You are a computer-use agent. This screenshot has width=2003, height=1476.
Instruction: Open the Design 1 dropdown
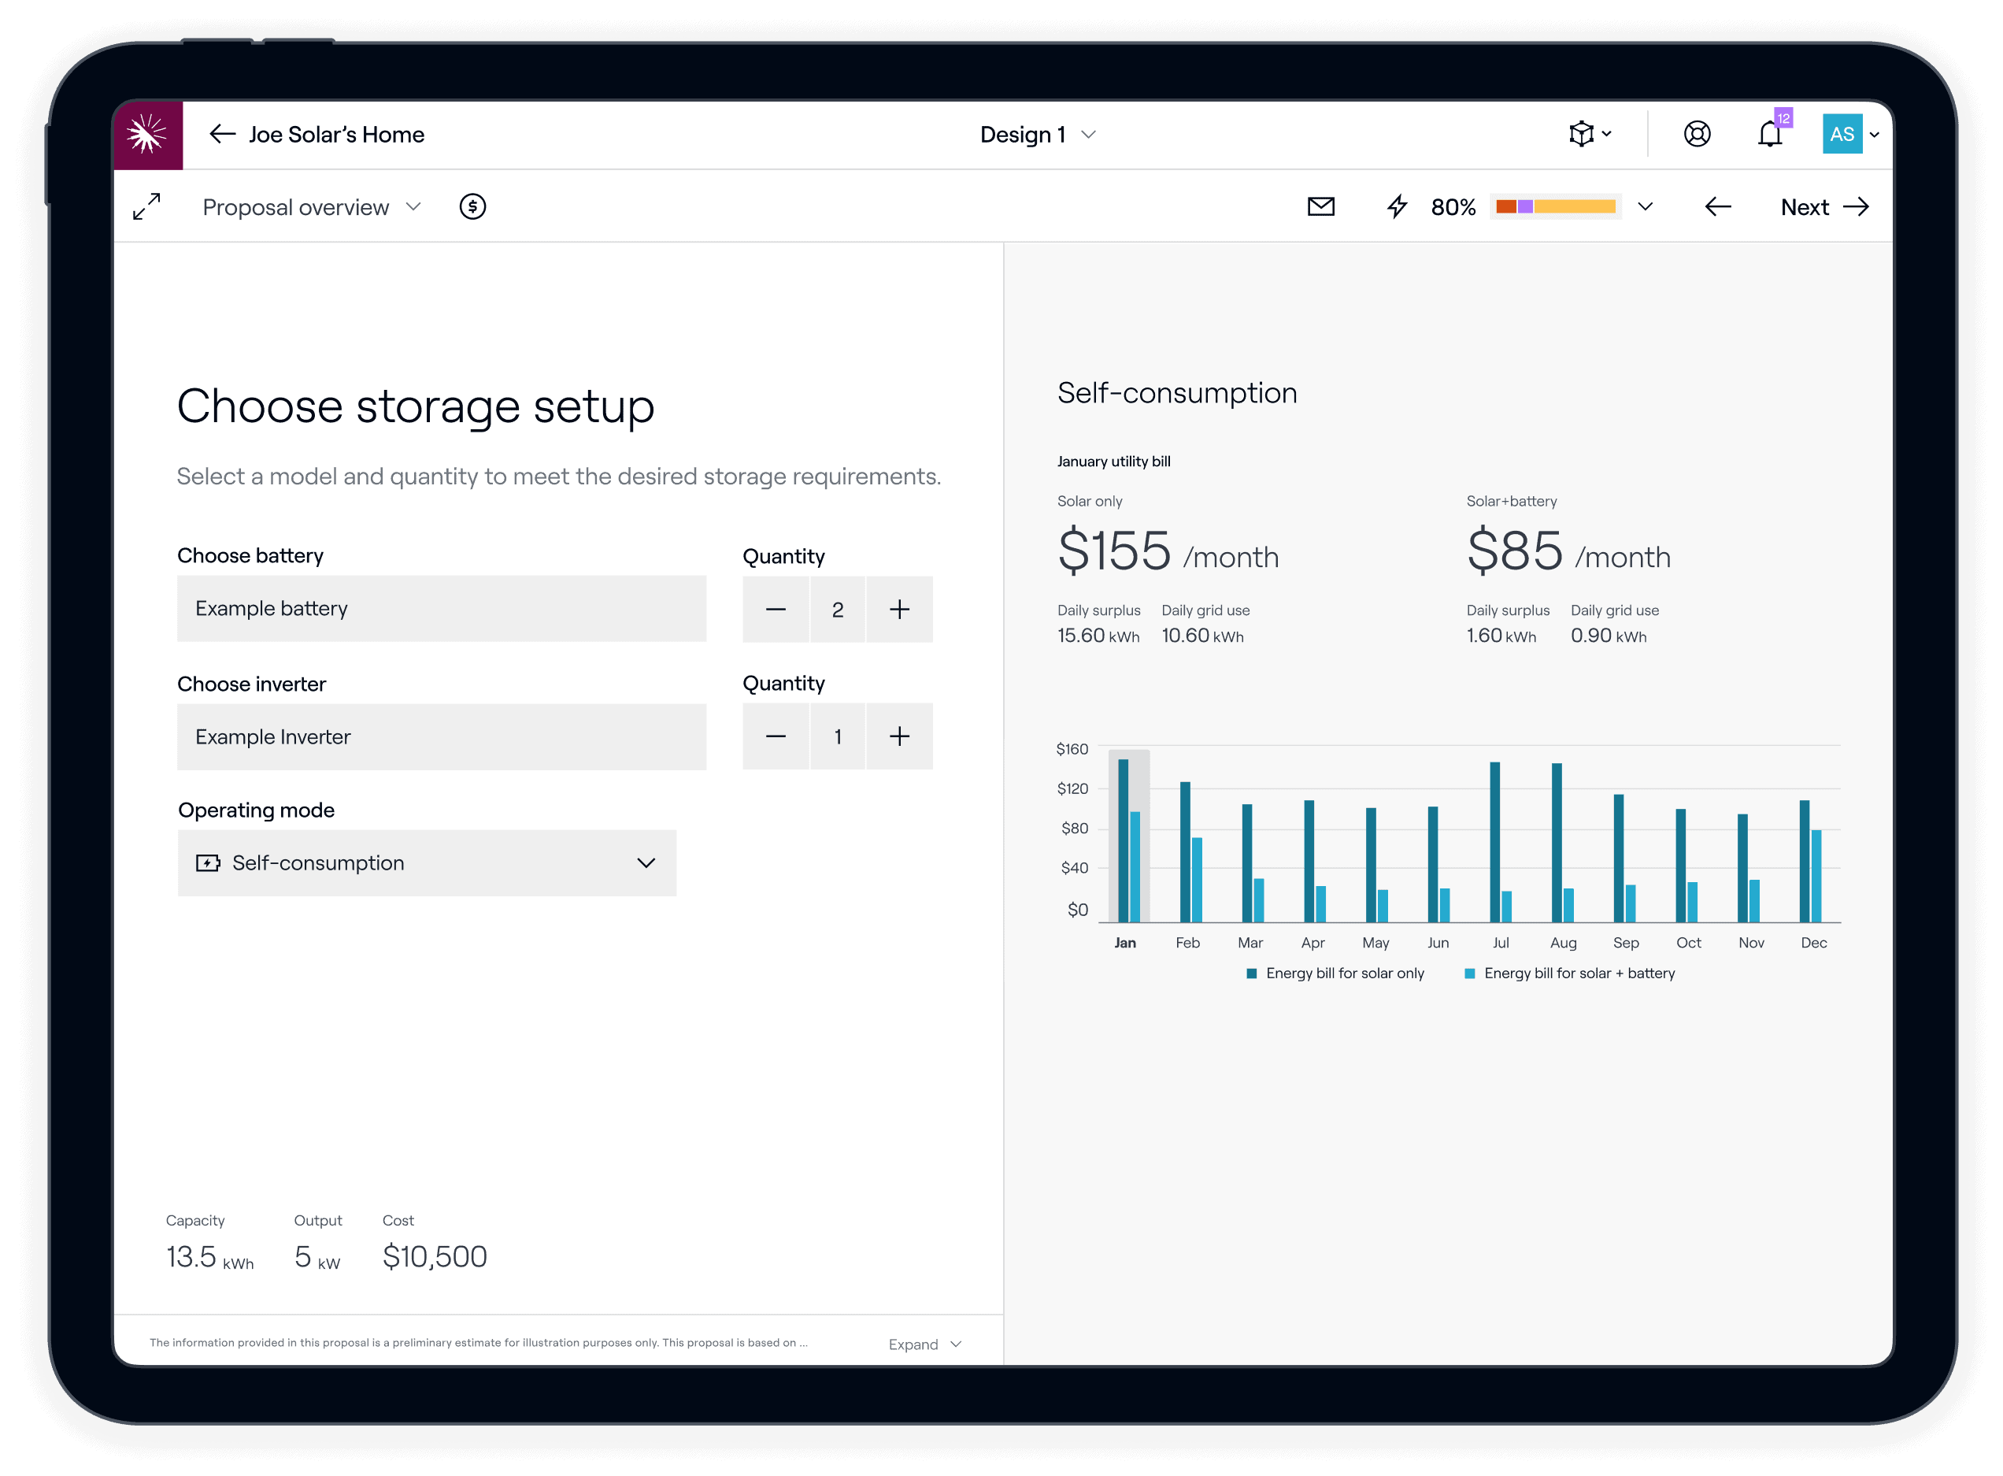[x=1038, y=135]
